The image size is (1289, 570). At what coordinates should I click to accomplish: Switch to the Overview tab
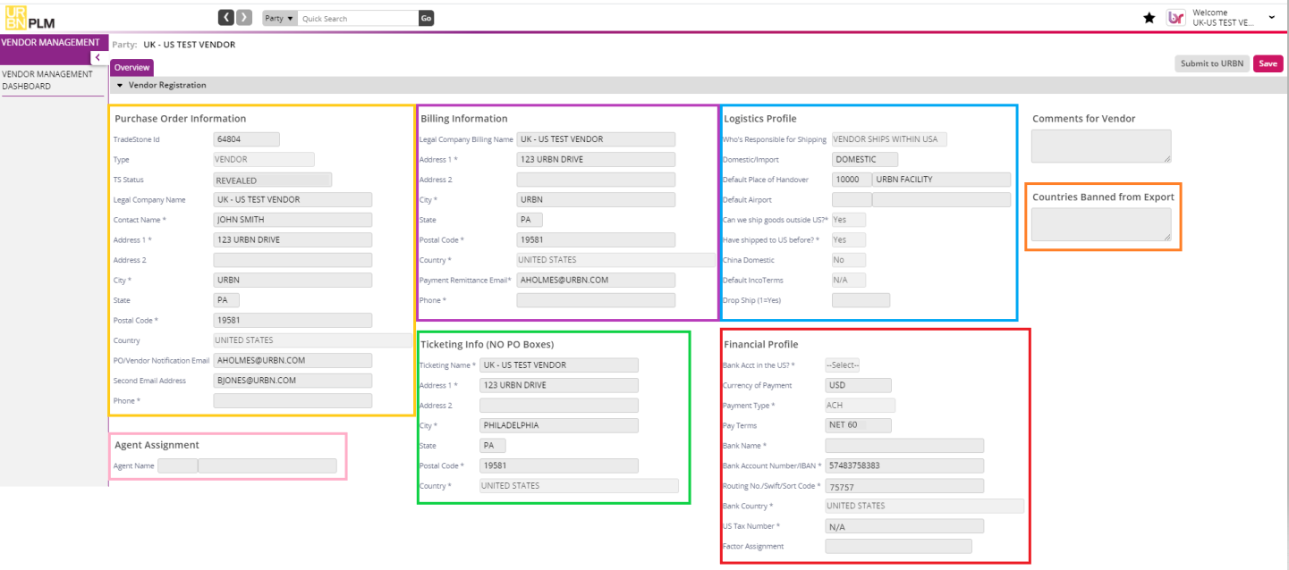[131, 67]
